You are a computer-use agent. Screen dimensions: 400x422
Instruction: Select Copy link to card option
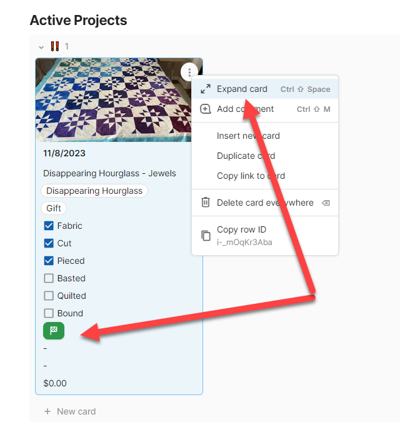tap(251, 176)
